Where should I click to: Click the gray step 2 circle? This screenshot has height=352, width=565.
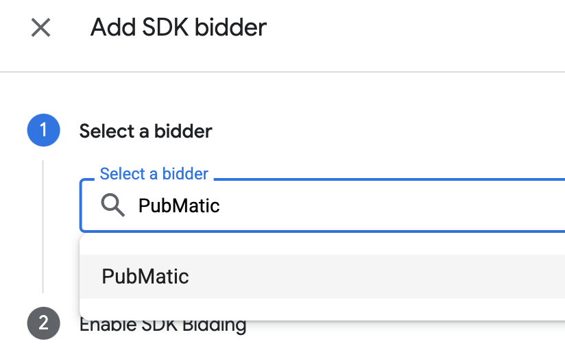point(43,323)
